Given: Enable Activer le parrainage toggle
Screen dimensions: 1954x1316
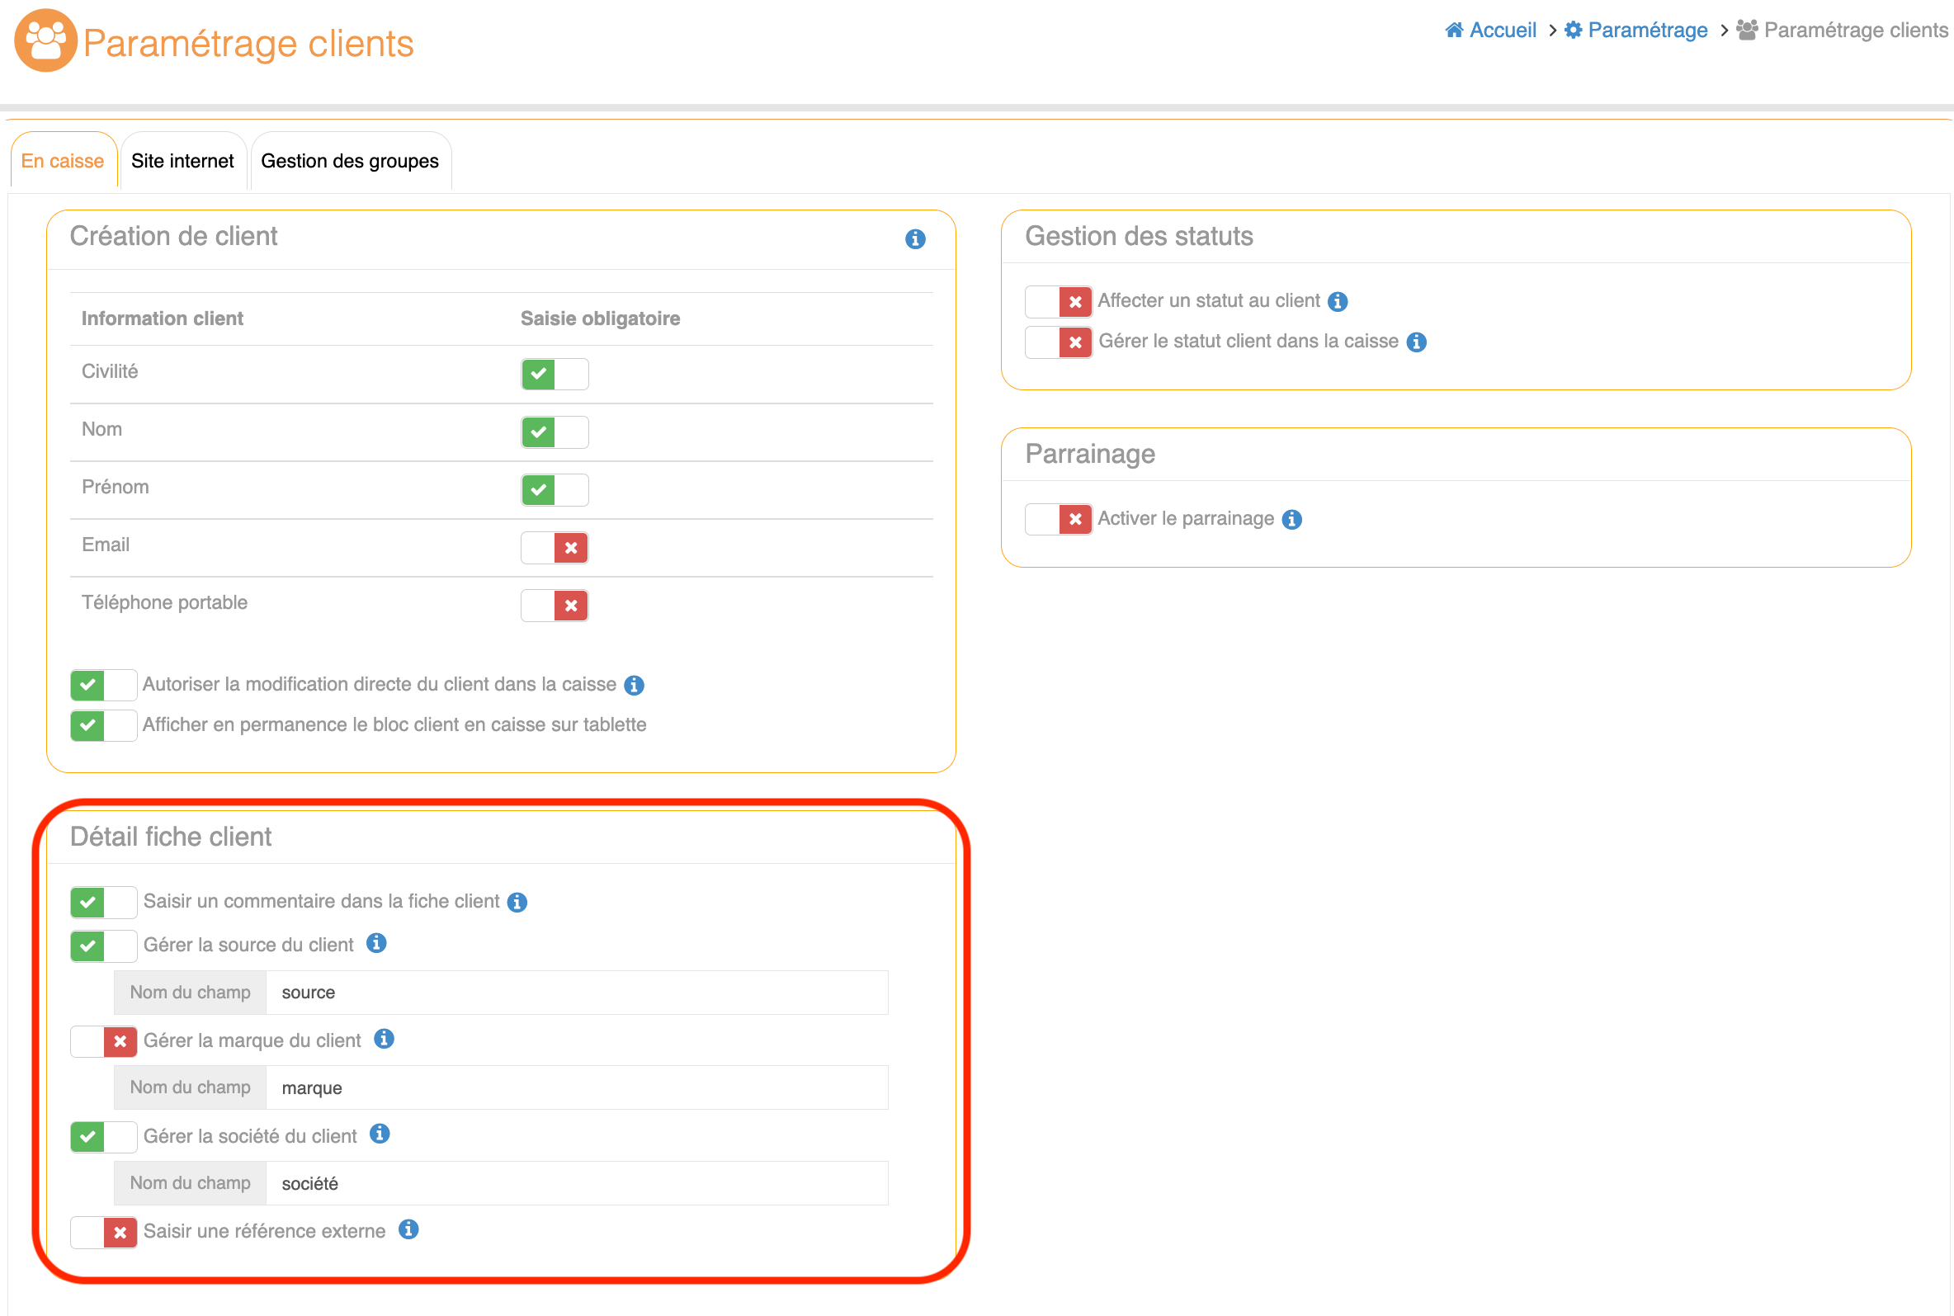Looking at the screenshot, I should [1058, 520].
